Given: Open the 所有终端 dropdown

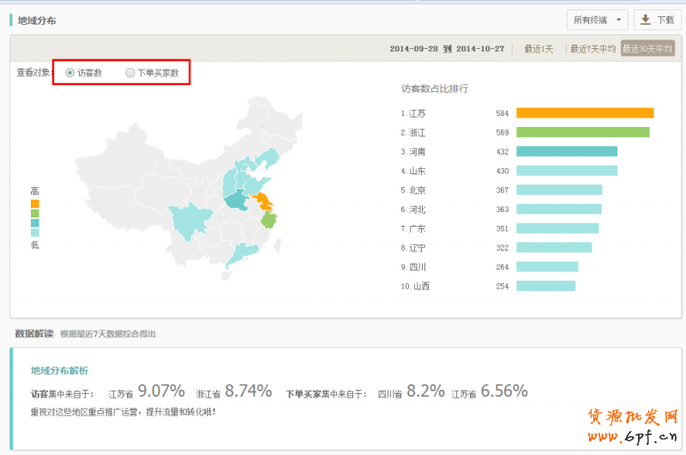Looking at the screenshot, I should click(598, 19).
